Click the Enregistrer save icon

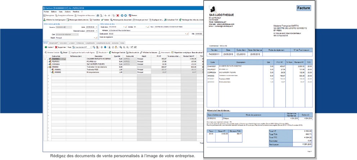tap(44, 15)
